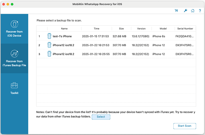Click the Toolkit toolbox icon
Image resolution: width=205 pixels, height=135 pixels.
click(x=14, y=85)
